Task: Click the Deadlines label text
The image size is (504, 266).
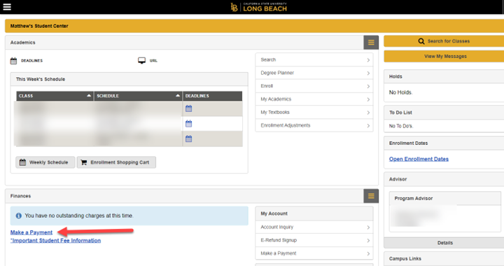Action: (x=31, y=61)
